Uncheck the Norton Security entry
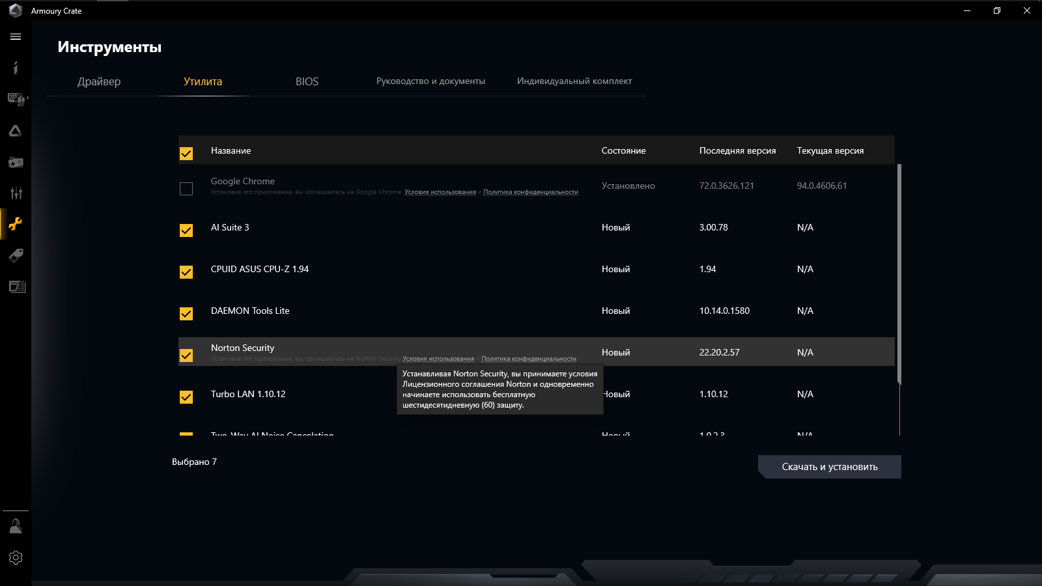Screen dimensions: 1042x586 pos(186,355)
